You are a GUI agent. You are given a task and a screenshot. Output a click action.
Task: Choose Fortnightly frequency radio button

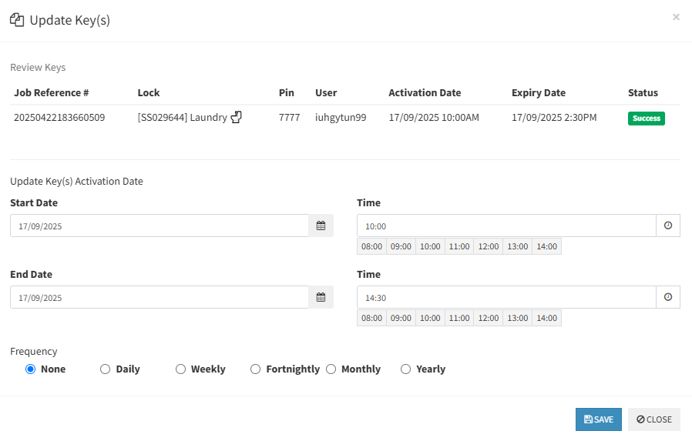(x=256, y=369)
